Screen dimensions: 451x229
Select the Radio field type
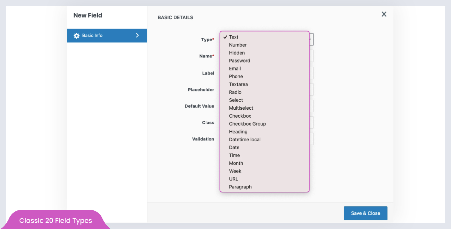tap(235, 92)
